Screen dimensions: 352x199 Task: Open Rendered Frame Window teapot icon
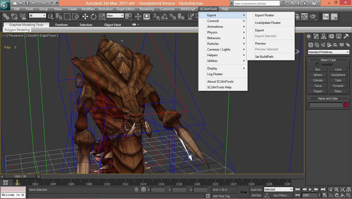pyautogui.click(x=304, y=16)
